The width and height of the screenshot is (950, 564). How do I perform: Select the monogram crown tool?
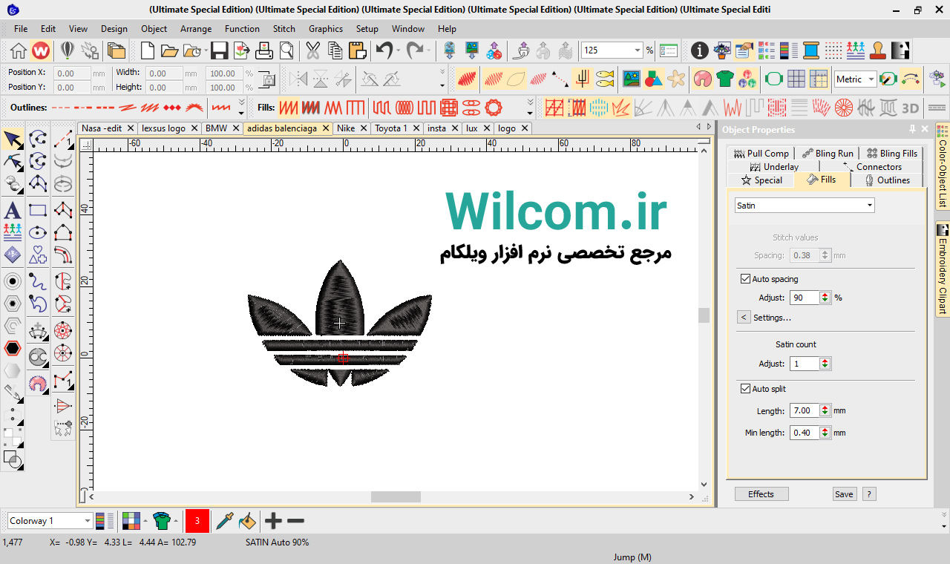tap(38, 330)
